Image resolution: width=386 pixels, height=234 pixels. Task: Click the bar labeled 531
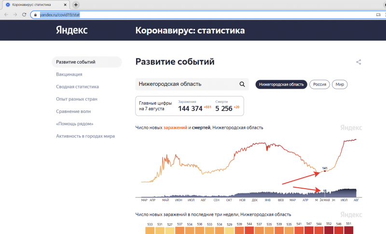pos(160,231)
